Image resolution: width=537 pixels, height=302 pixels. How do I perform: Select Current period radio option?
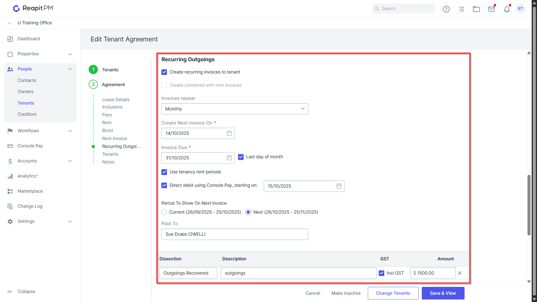164,212
